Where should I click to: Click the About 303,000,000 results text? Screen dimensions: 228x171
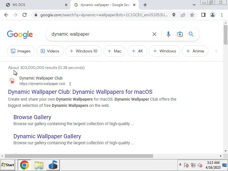coord(46,68)
